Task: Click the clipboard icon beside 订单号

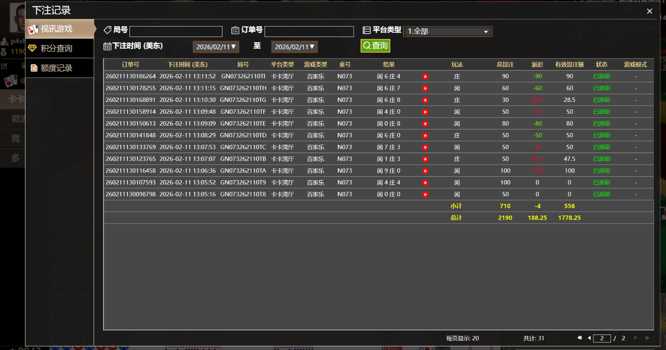Action: [235, 30]
